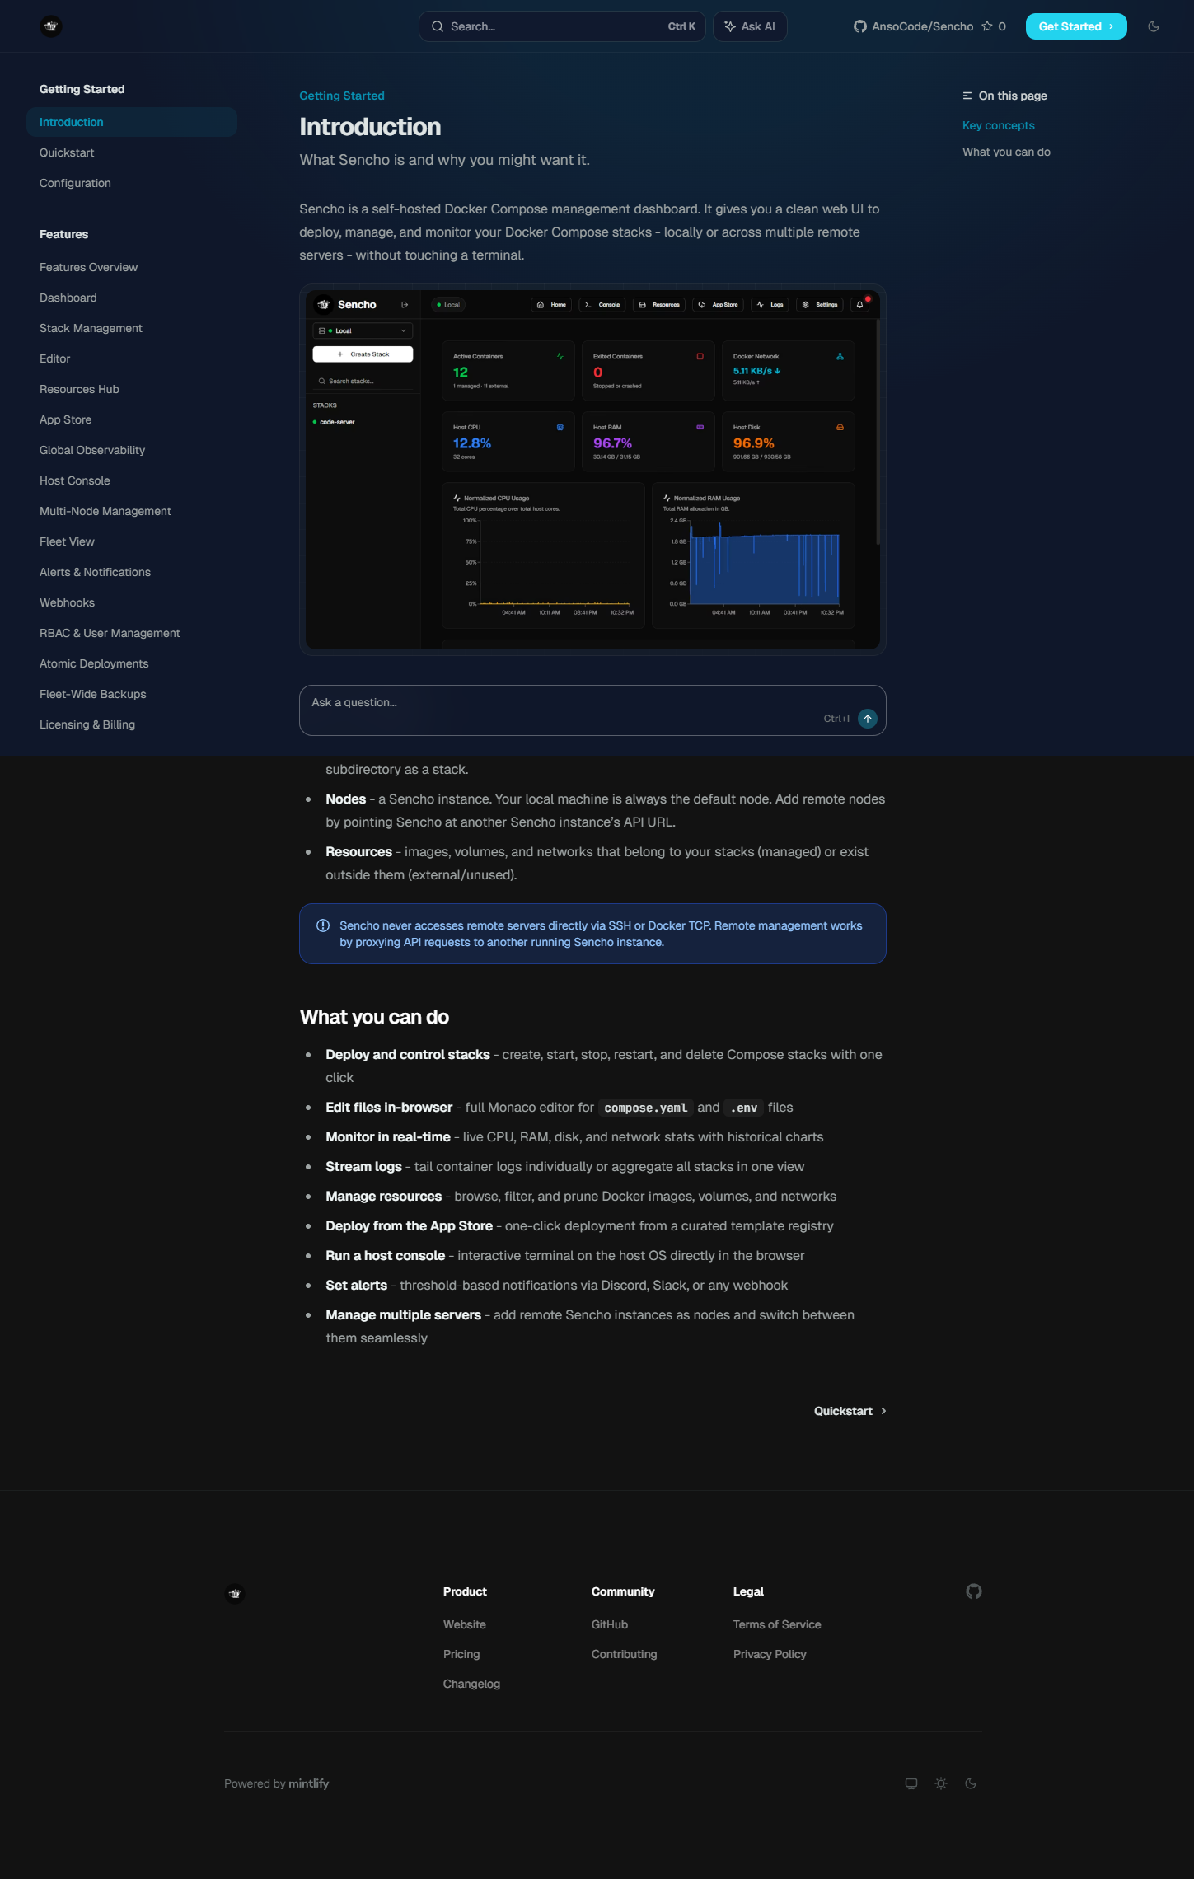Click the GitHub icon beside AnsoCode/Sencho

(x=860, y=26)
